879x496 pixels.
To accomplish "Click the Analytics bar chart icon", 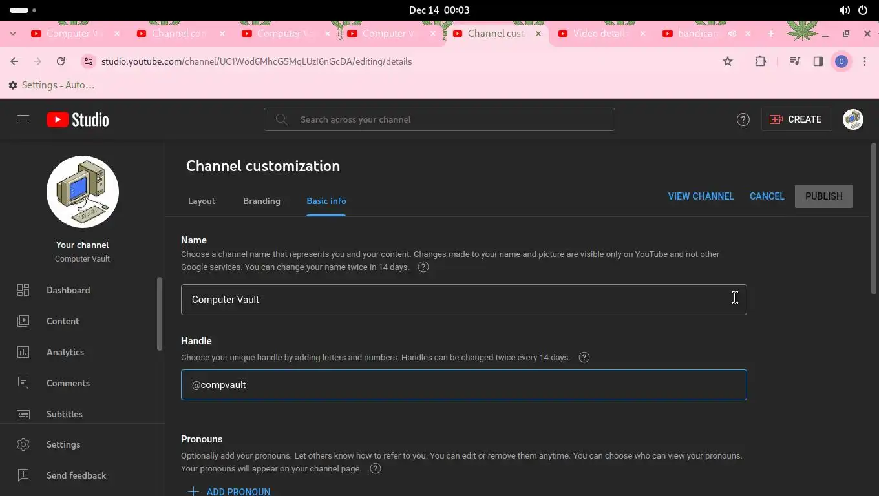I will 23,352.
